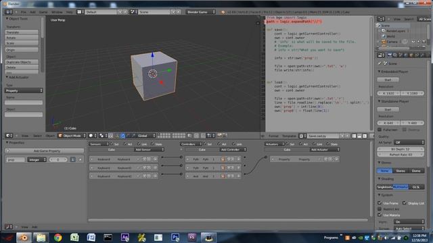Click the World icon in the outliner
The width and height of the screenshot is (433, 243).
(384, 36)
